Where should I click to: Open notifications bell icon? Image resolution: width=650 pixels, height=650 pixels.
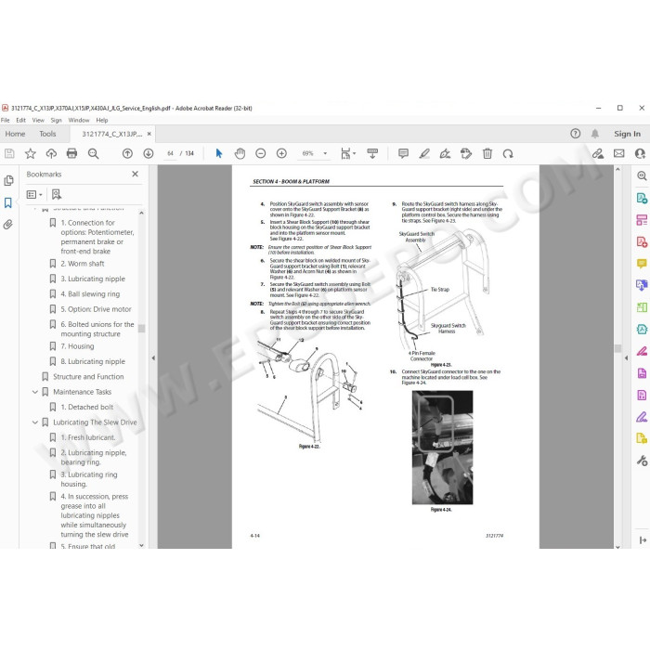(x=595, y=134)
